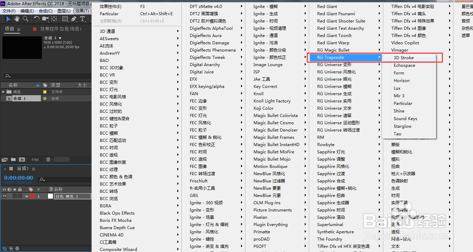
Task: Switch to the 效果控件 白色 纯色1 tab
Action: coord(61,29)
